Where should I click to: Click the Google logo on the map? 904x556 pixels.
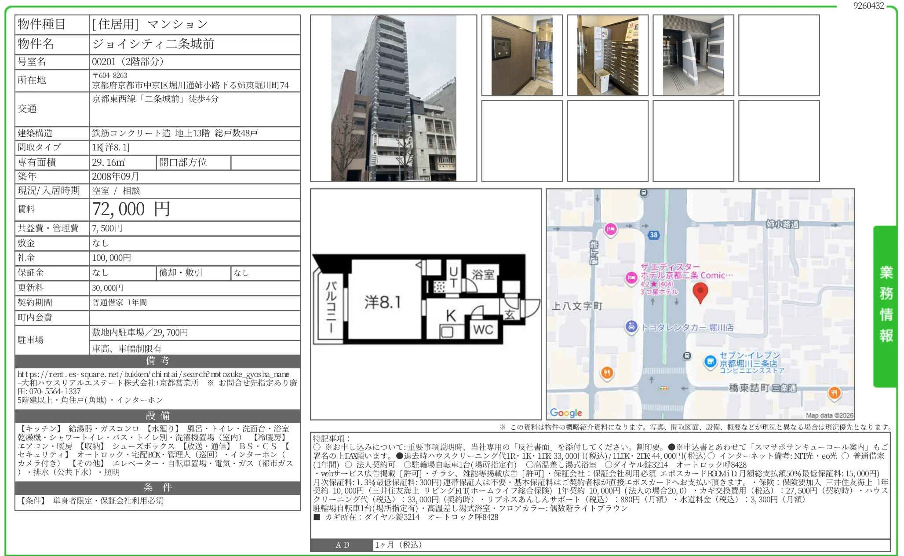point(565,413)
